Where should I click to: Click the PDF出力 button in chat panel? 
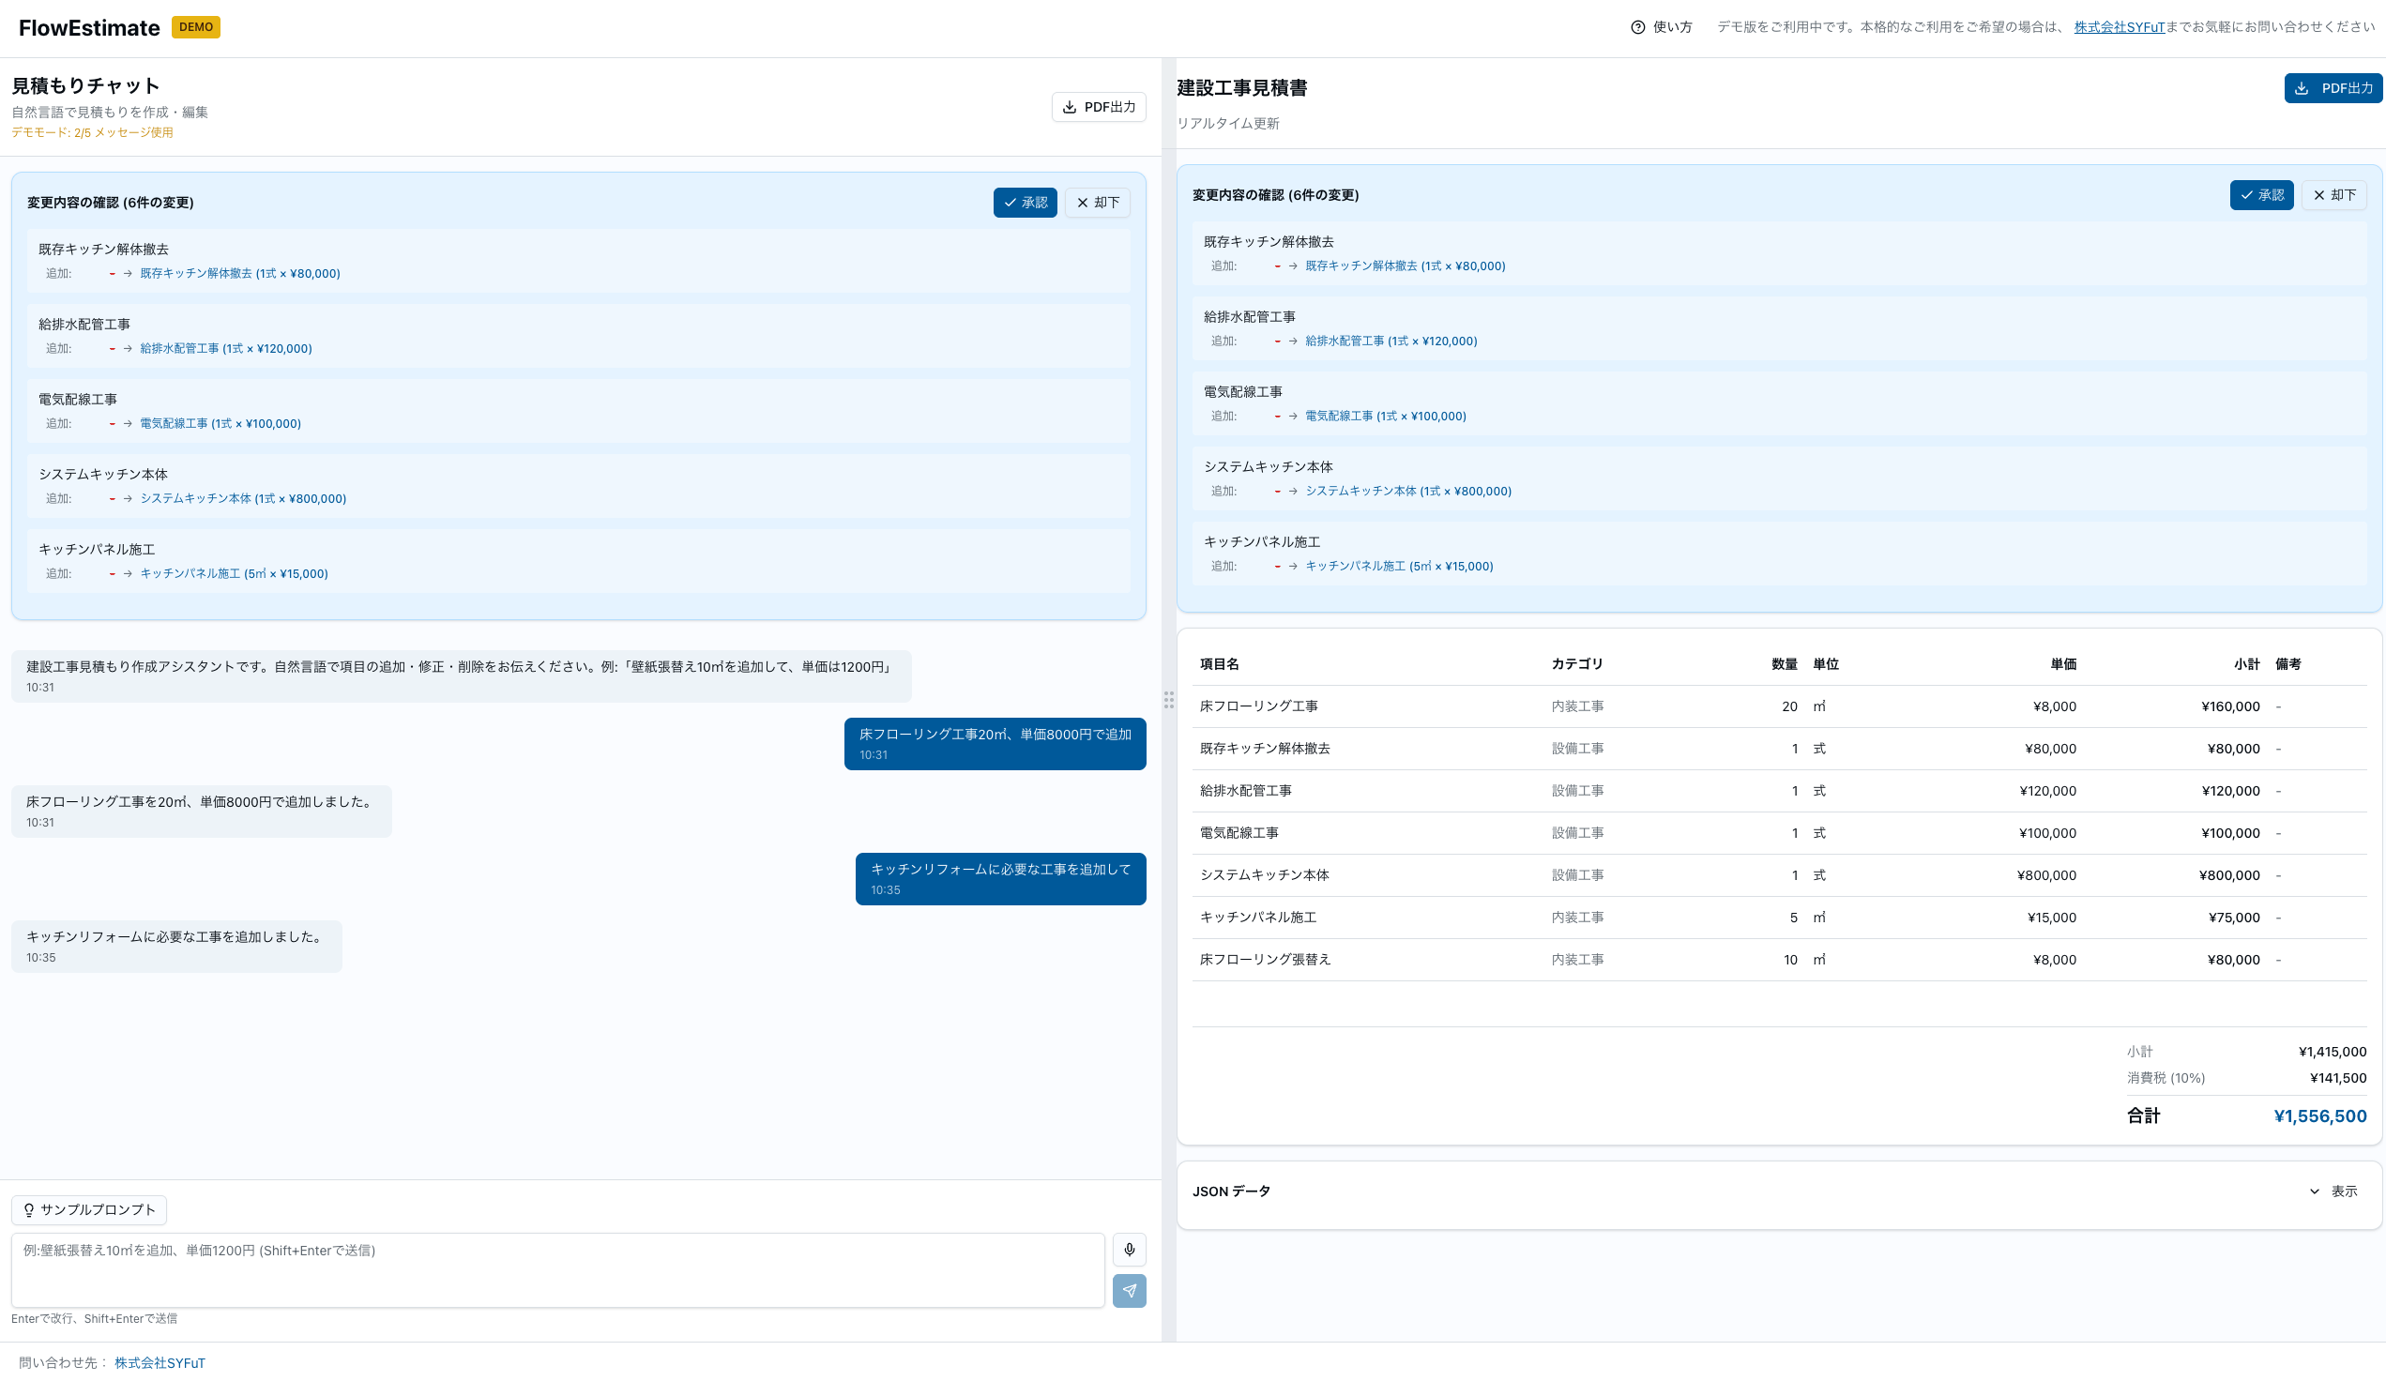1099,107
